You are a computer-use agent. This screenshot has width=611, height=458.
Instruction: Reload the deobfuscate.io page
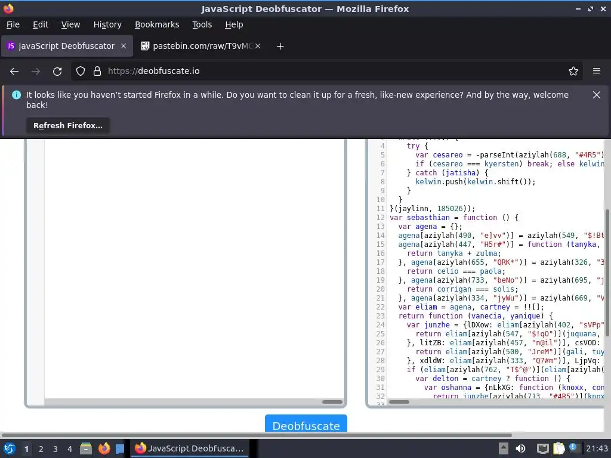pyautogui.click(x=57, y=72)
